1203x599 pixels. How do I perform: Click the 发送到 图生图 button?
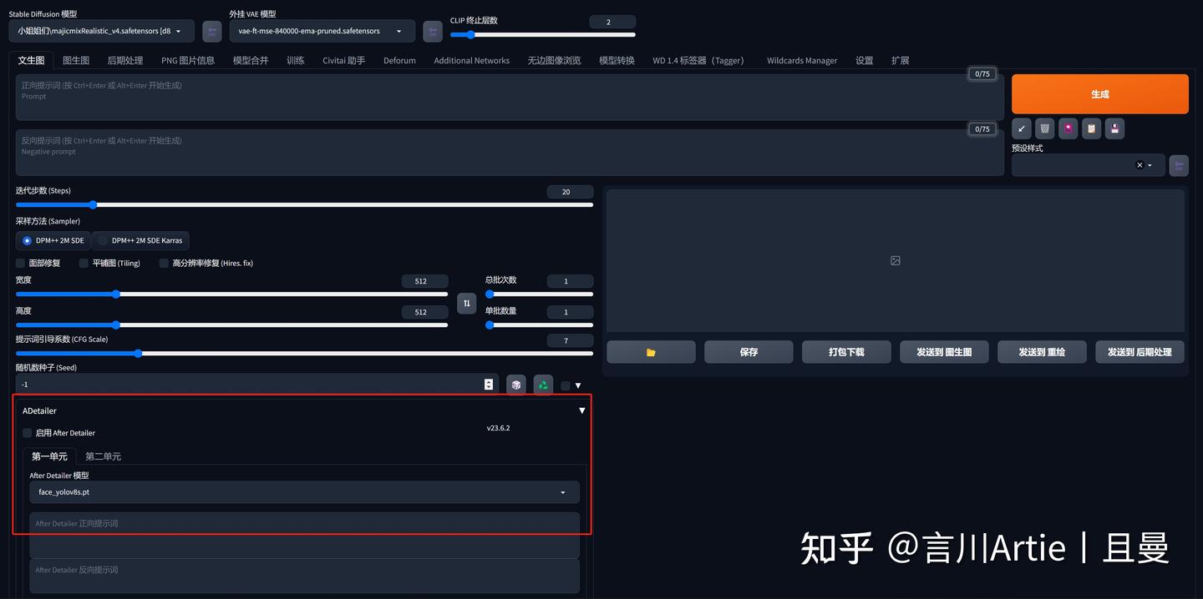coord(944,352)
